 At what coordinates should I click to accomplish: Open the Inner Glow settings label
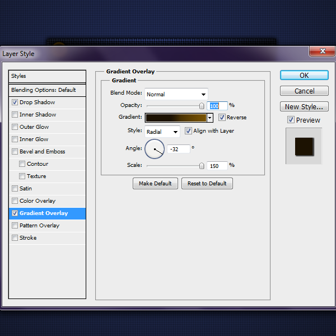(34, 139)
